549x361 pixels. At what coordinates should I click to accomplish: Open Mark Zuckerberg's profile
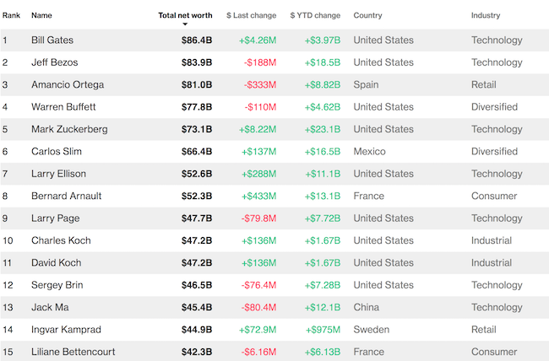[69, 129]
